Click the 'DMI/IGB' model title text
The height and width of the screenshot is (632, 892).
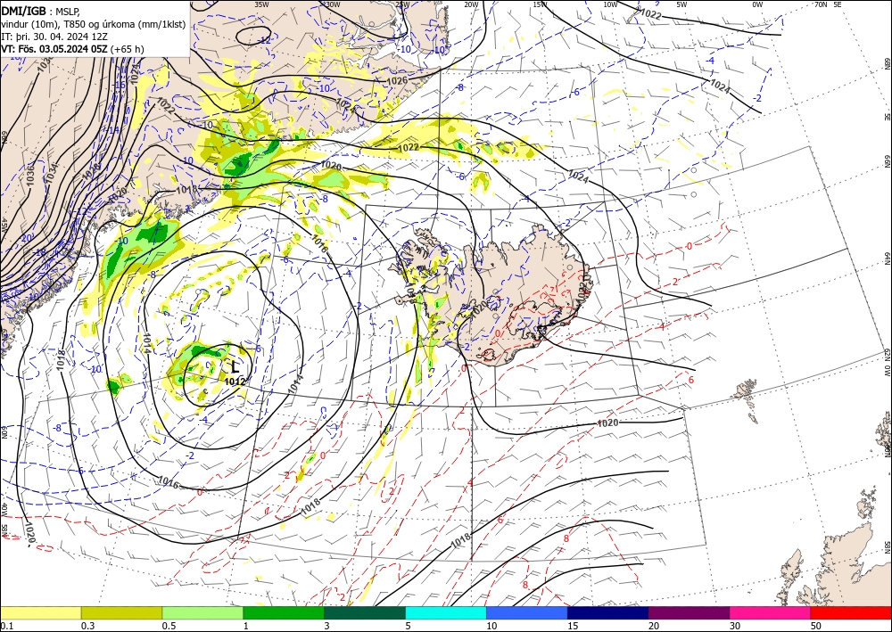pyautogui.click(x=24, y=10)
